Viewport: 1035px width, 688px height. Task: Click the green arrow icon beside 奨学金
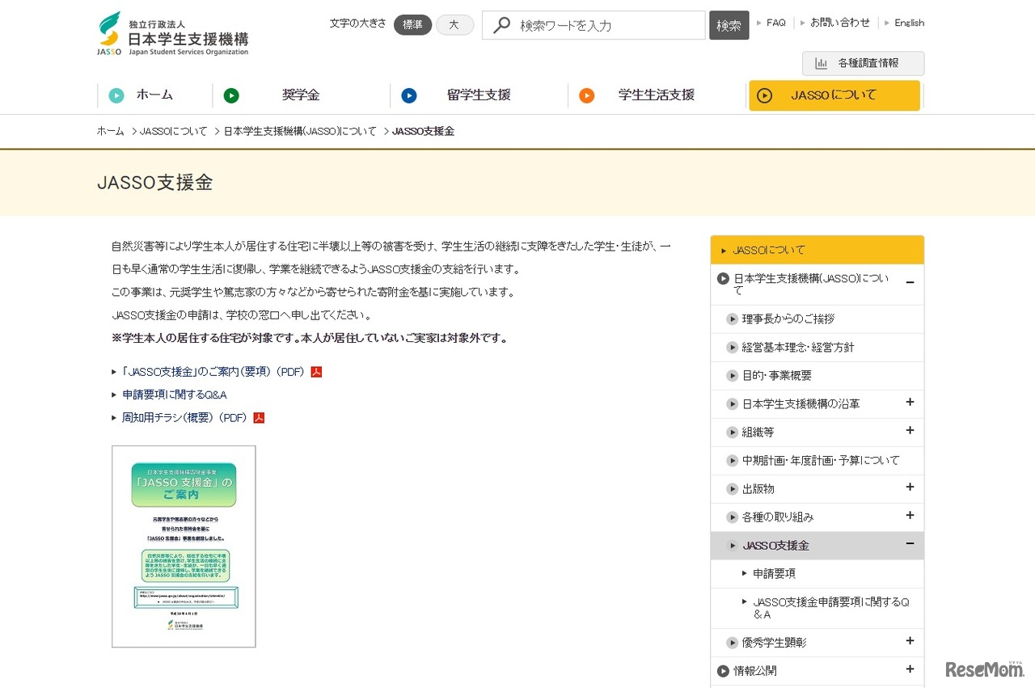coord(231,95)
